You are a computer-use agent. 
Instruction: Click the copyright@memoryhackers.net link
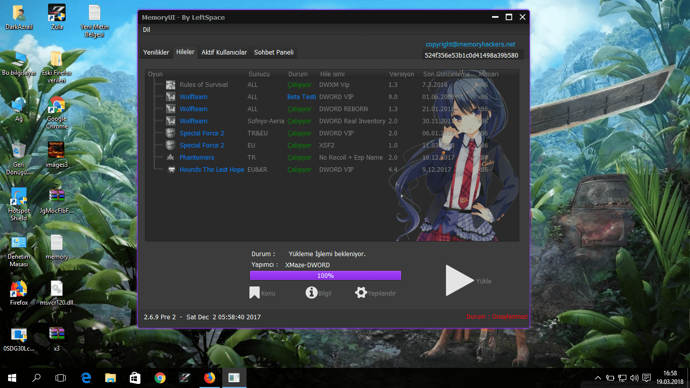coord(470,44)
